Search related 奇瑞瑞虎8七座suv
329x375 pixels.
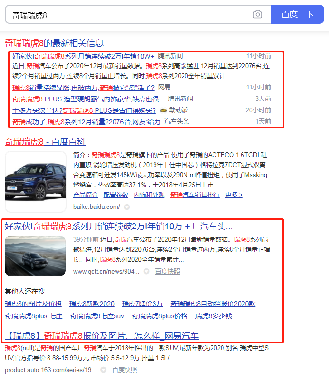(x=97, y=316)
